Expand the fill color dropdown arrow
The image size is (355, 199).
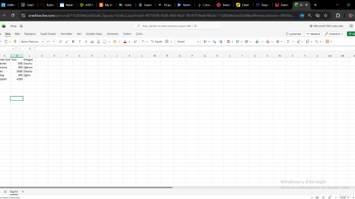(120, 41)
